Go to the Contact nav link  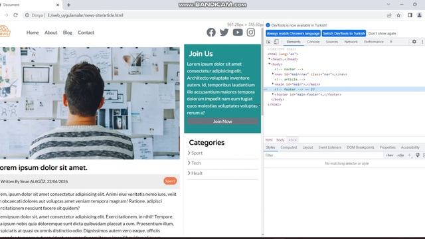(86, 33)
